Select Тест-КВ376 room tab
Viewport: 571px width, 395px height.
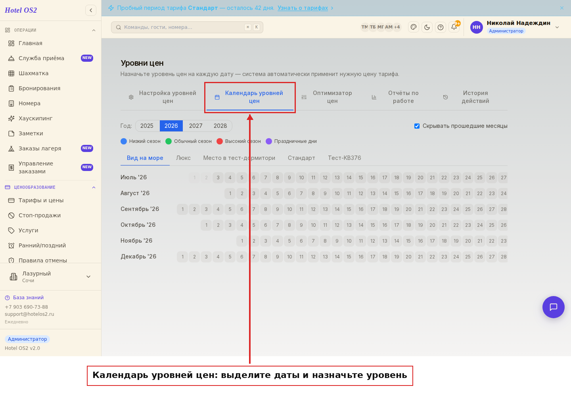click(345, 158)
